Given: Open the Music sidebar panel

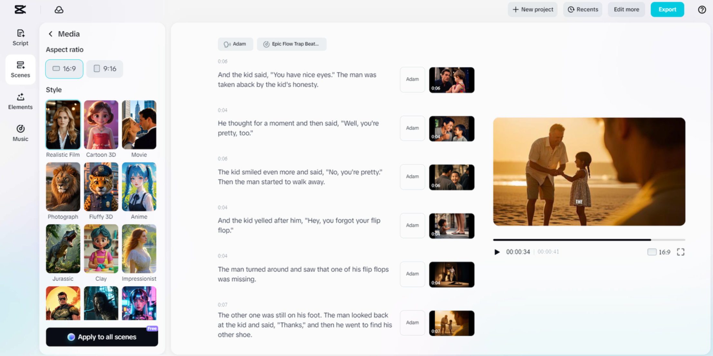Looking at the screenshot, I should pos(20,133).
